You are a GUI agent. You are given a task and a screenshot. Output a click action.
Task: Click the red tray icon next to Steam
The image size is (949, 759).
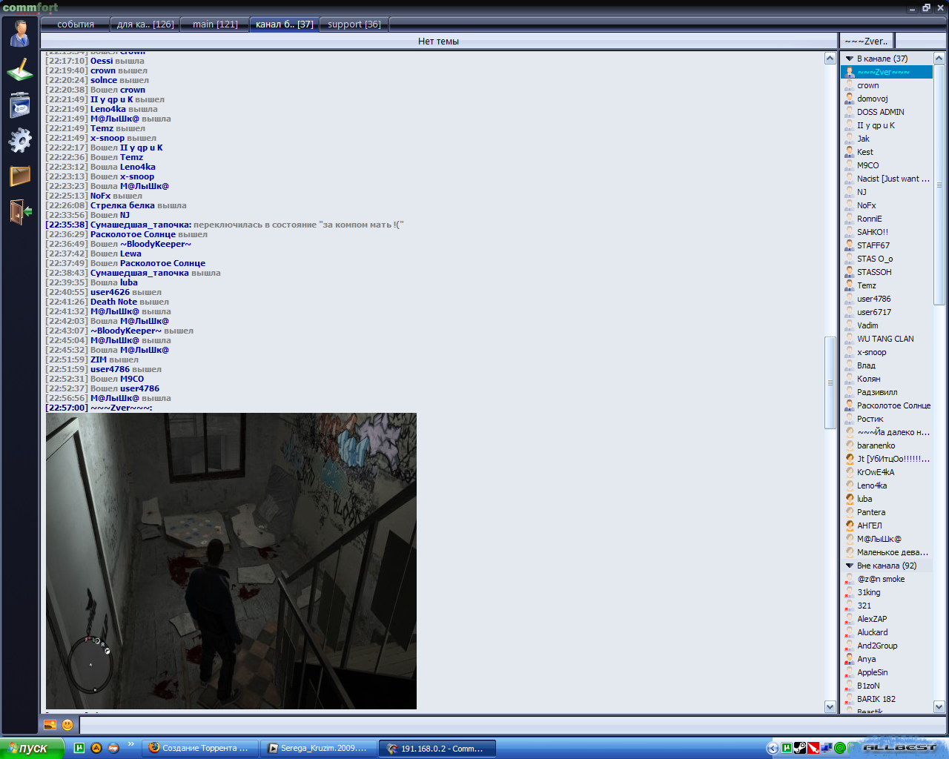pos(813,748)
